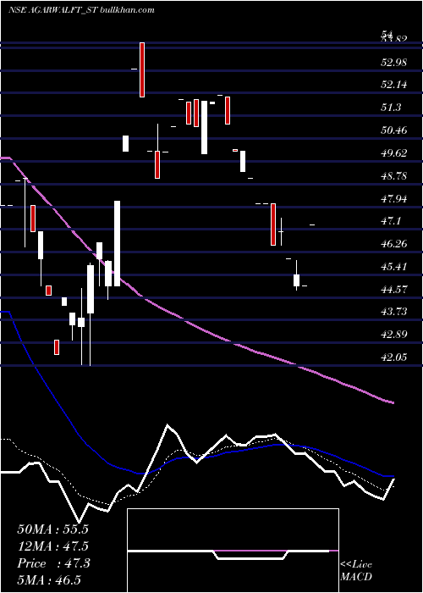This screenshot has height=593, width=423.
Task: Click the 5MA : 46.5 value
Action: tap(49, 580)
